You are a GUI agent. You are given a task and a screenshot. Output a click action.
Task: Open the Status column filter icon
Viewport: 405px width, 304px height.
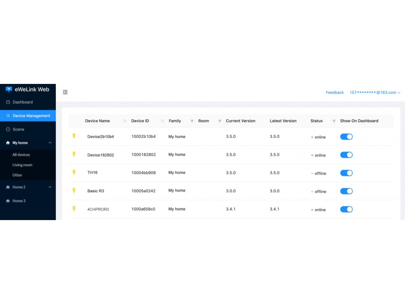(334, 121)
